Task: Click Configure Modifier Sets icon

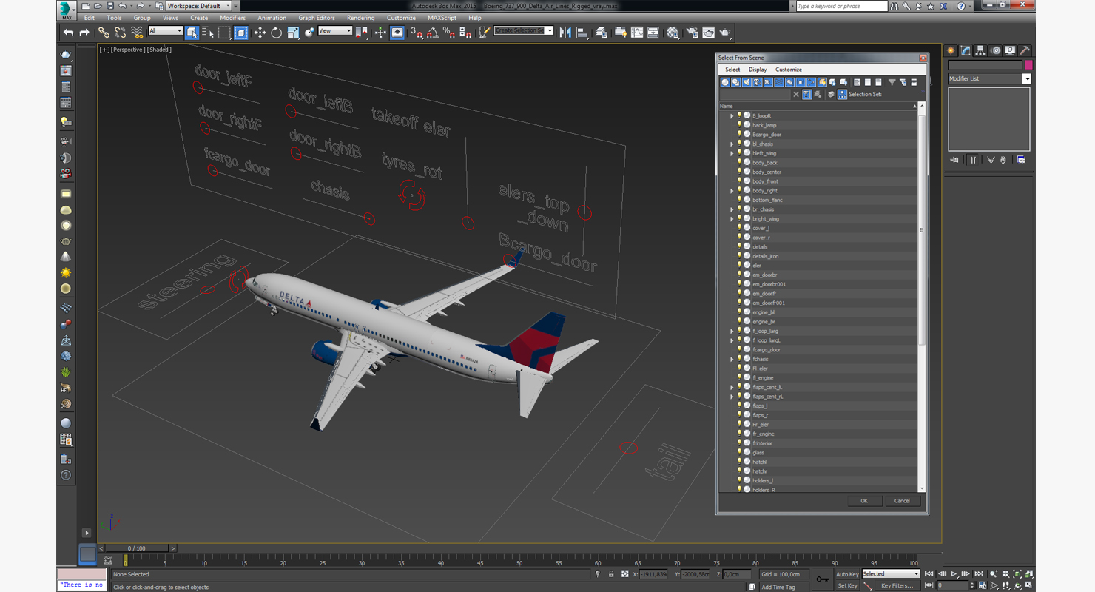Action: [x=1021, y=160]
